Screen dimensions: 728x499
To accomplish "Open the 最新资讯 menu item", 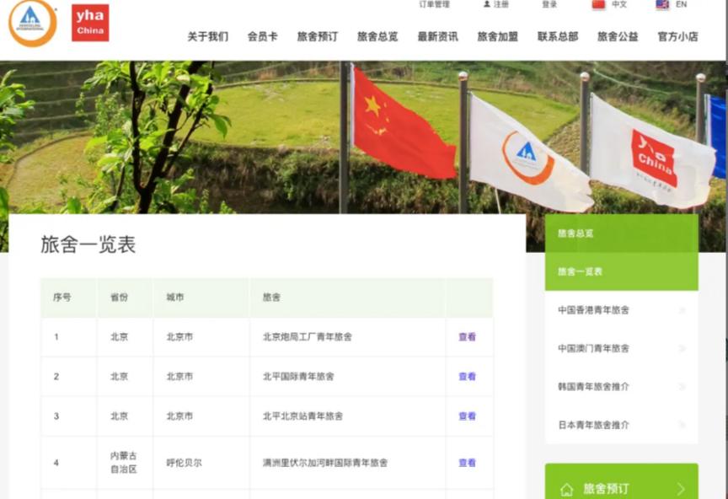I will pos(436,36).
